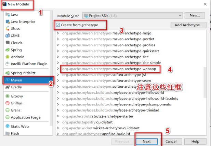This screenshot has width=211, height=146.
Task: Expand maven-archetype-webapp node
Action: click(58, 69)
